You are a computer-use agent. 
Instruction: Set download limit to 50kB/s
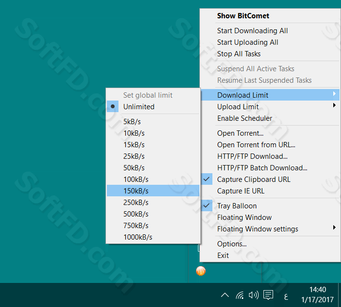coord(153,168)
